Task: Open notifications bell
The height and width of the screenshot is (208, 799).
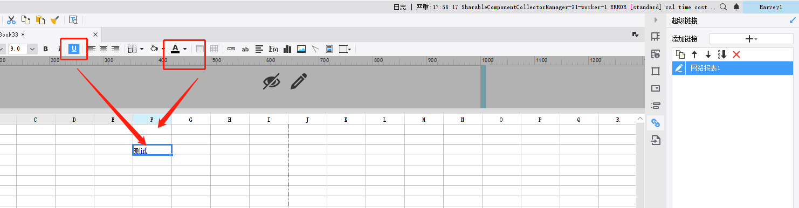Action: (x=736, y=7)
